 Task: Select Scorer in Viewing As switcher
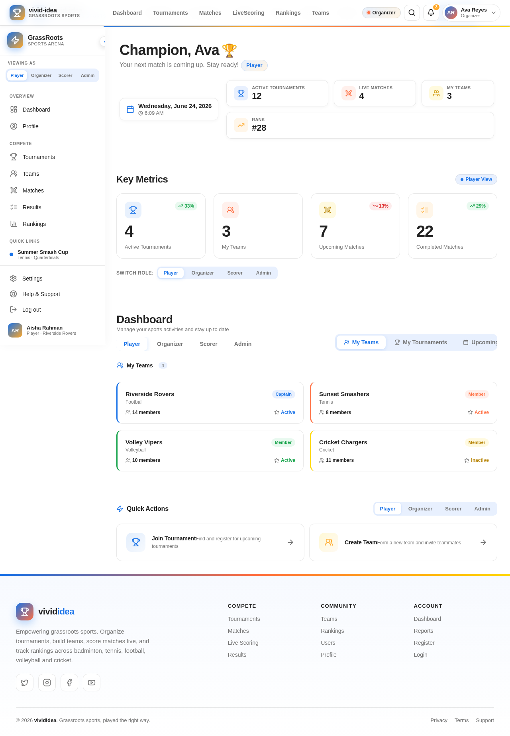tap(65, 75)
